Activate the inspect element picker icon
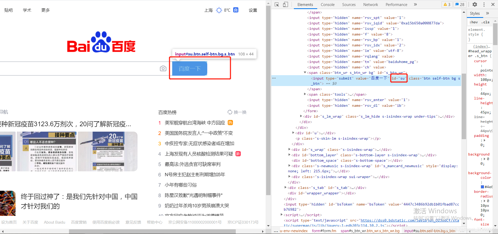This screenshot has height=234, width=498. tap(277, 4)
